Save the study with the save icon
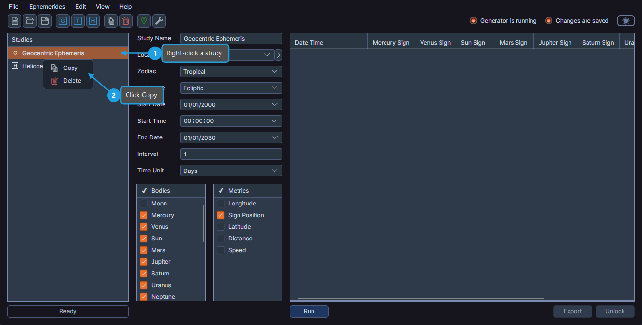Viewport: 642px width, 325px height. [x=44, y=21]
